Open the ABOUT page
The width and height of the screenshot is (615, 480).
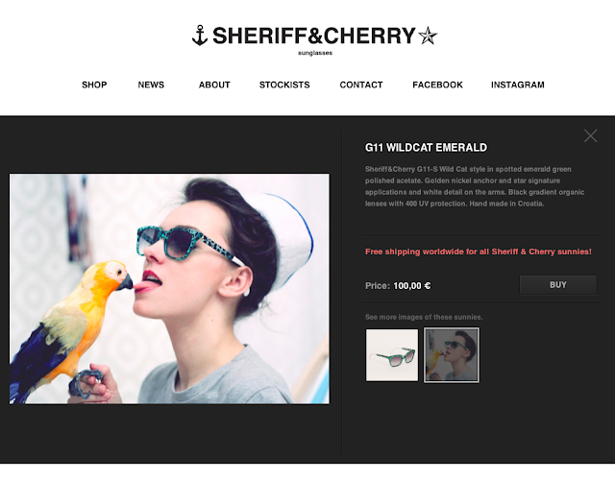(x=214, y=84)
